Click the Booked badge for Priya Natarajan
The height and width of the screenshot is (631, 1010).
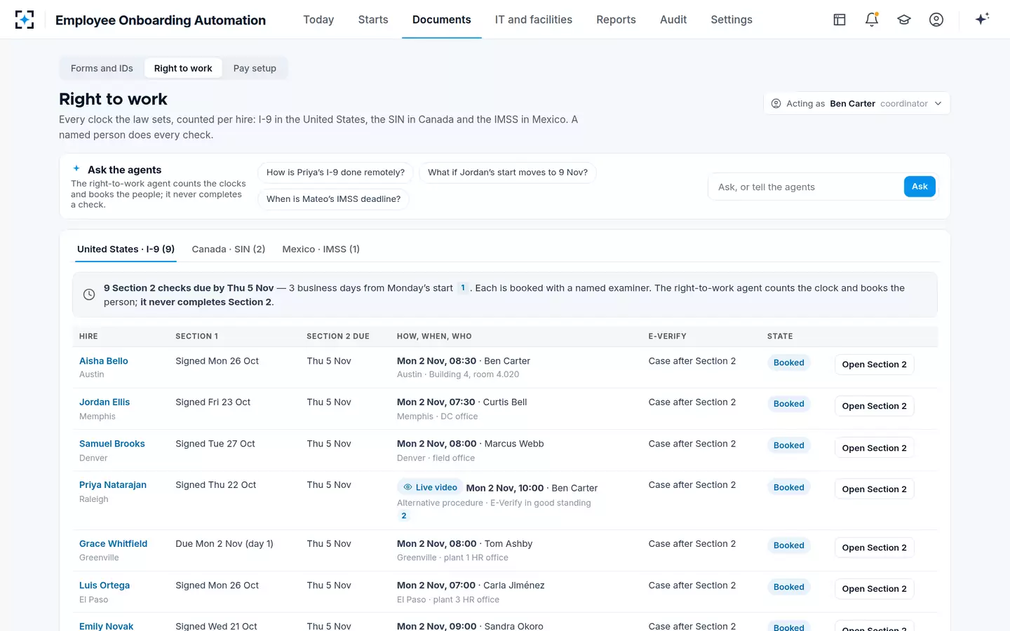tap(789, 487)
